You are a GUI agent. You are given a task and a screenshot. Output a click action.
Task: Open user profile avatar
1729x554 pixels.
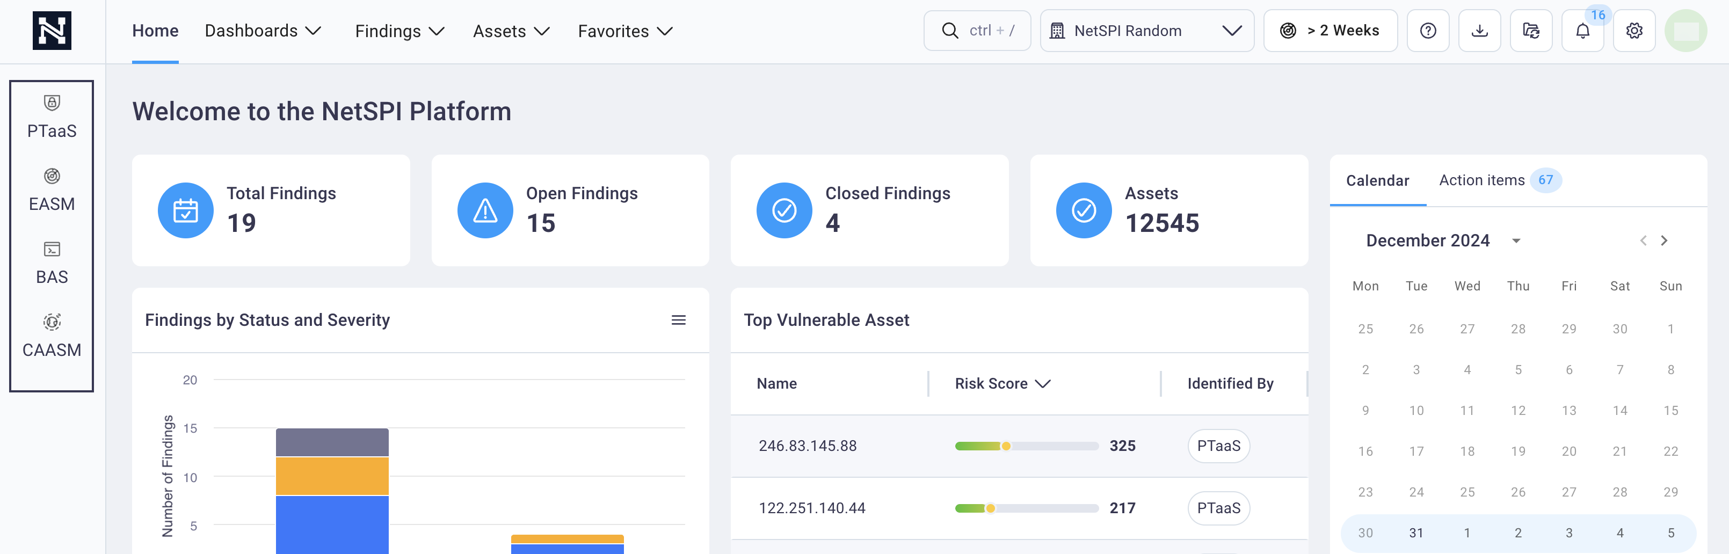point(1686,31)
